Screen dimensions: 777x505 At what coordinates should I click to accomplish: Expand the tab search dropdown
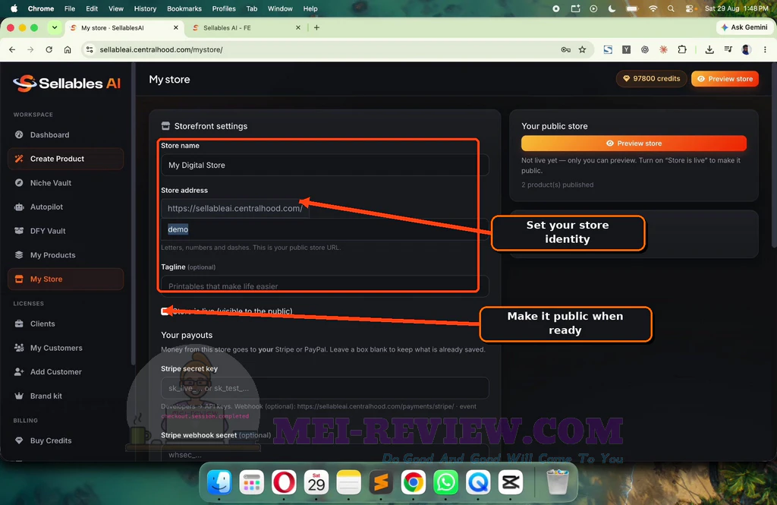(x=55, y=28)
